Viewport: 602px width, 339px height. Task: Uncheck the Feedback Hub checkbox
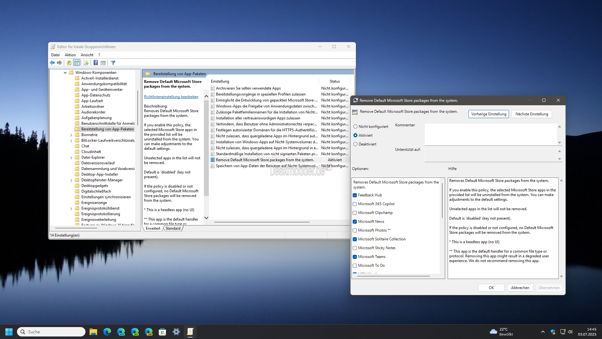(355, 195)
